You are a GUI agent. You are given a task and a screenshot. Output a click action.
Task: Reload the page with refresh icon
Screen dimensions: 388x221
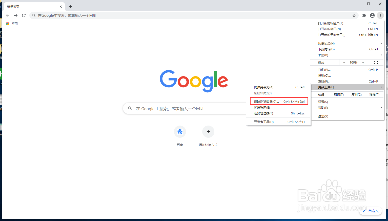point(24,15)
